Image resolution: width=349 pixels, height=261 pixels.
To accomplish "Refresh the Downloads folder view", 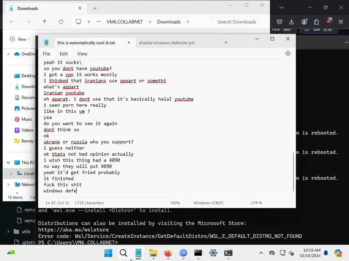I will [x=61, y=22].
